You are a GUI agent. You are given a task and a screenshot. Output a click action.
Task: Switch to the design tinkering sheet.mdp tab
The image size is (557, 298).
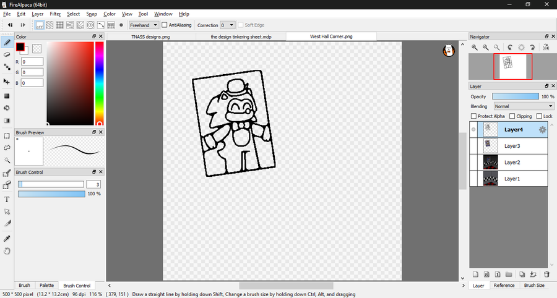tap(241, 36)
